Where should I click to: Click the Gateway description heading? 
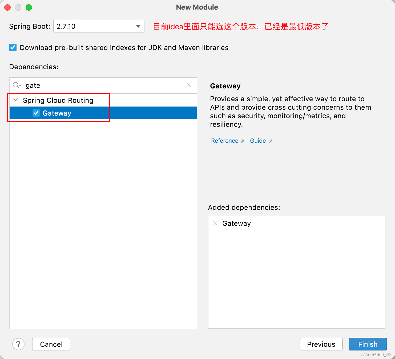tap(225, 86)
